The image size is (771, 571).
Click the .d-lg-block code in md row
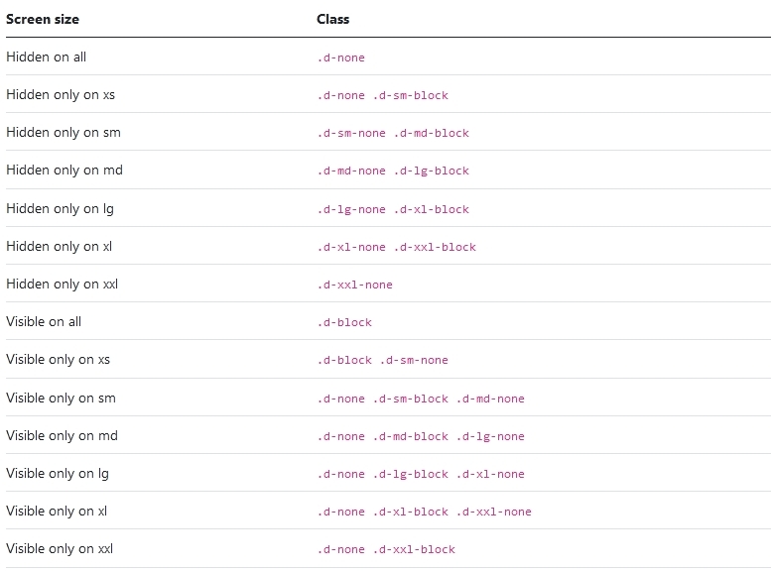432,171
